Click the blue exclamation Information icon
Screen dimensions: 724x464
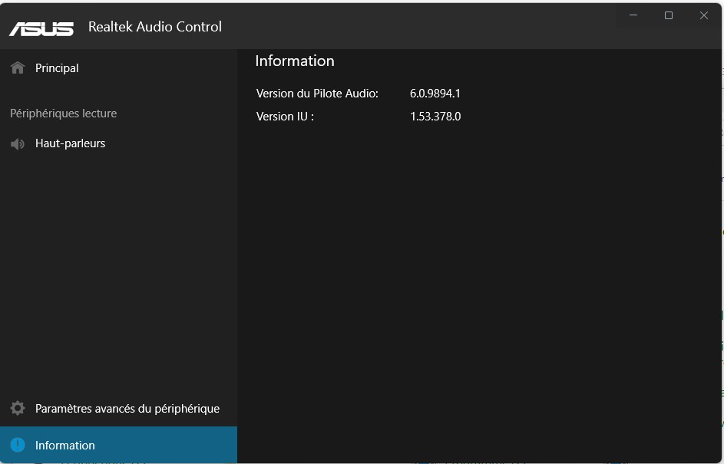coord(18,446)
